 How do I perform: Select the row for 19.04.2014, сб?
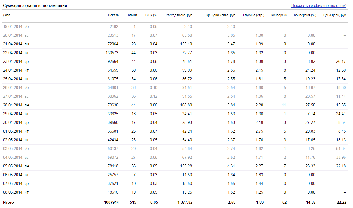16,26
